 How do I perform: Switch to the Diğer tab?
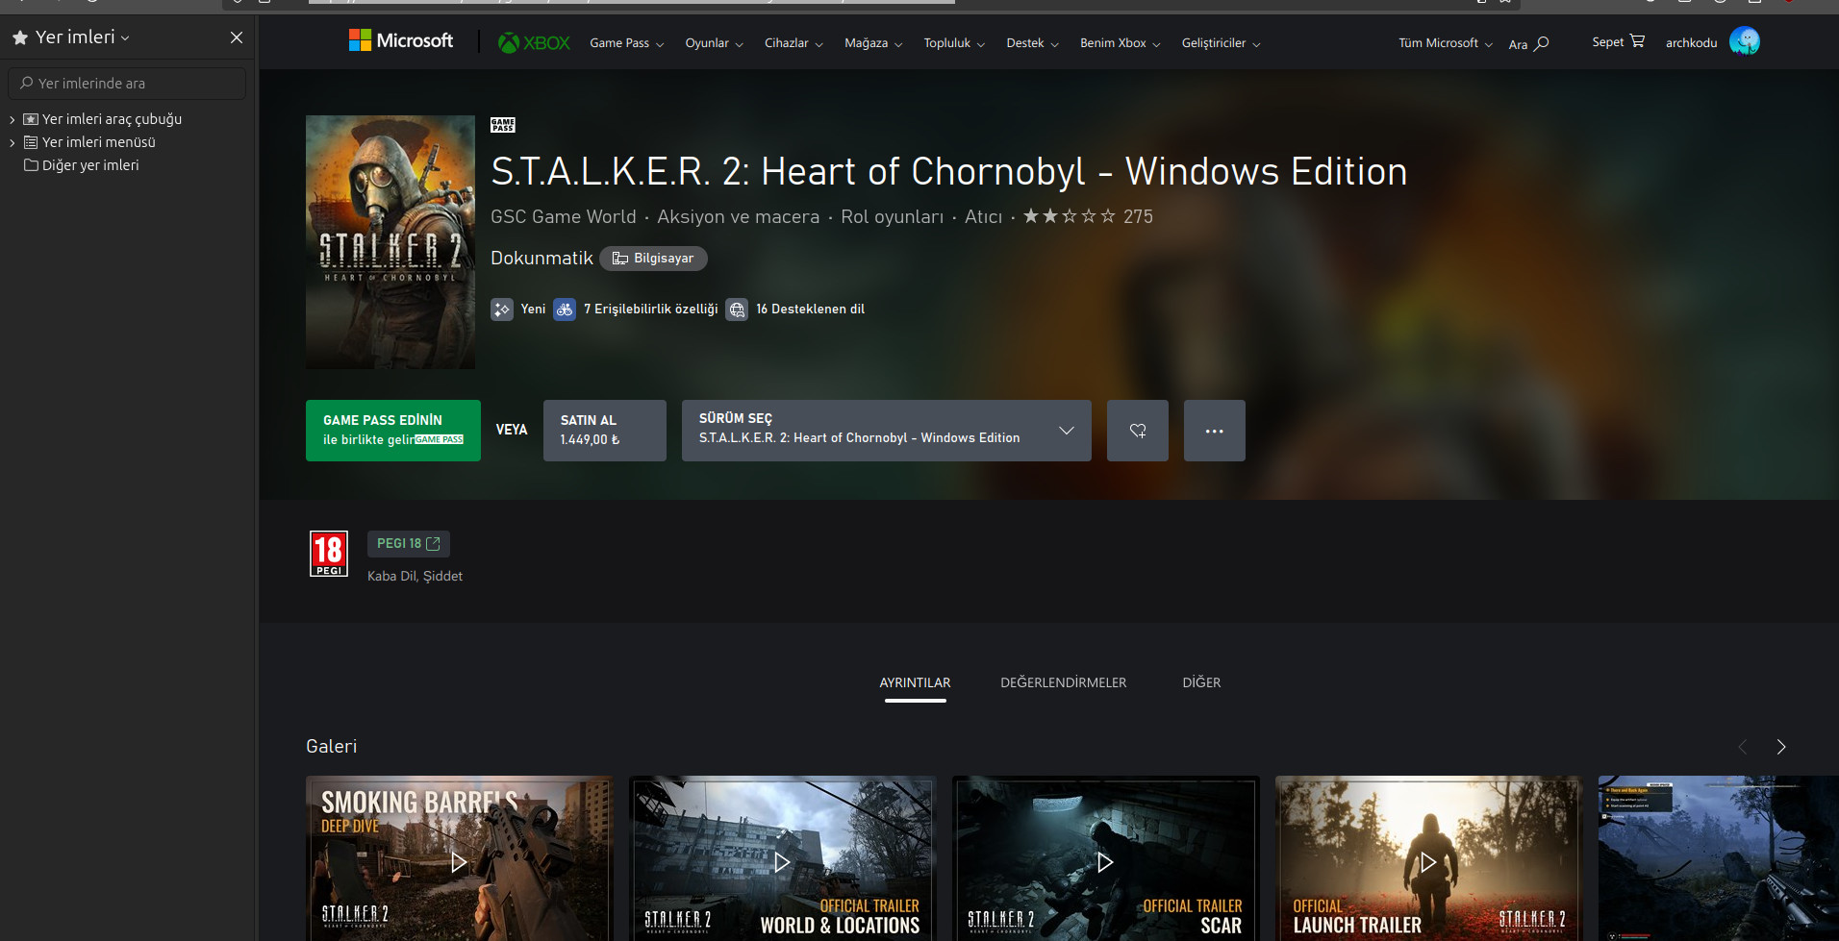(1201, 682)
